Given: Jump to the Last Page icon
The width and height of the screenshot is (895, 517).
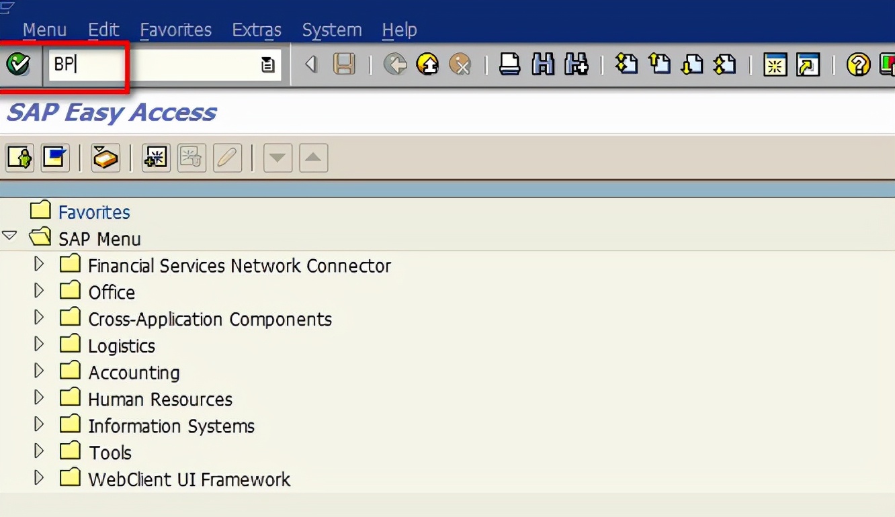Looking at the screenshot, I should [724, 64].
